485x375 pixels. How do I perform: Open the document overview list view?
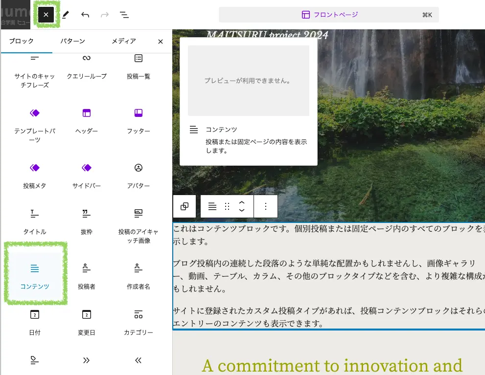pyautogui.click(x=124, y=15)
